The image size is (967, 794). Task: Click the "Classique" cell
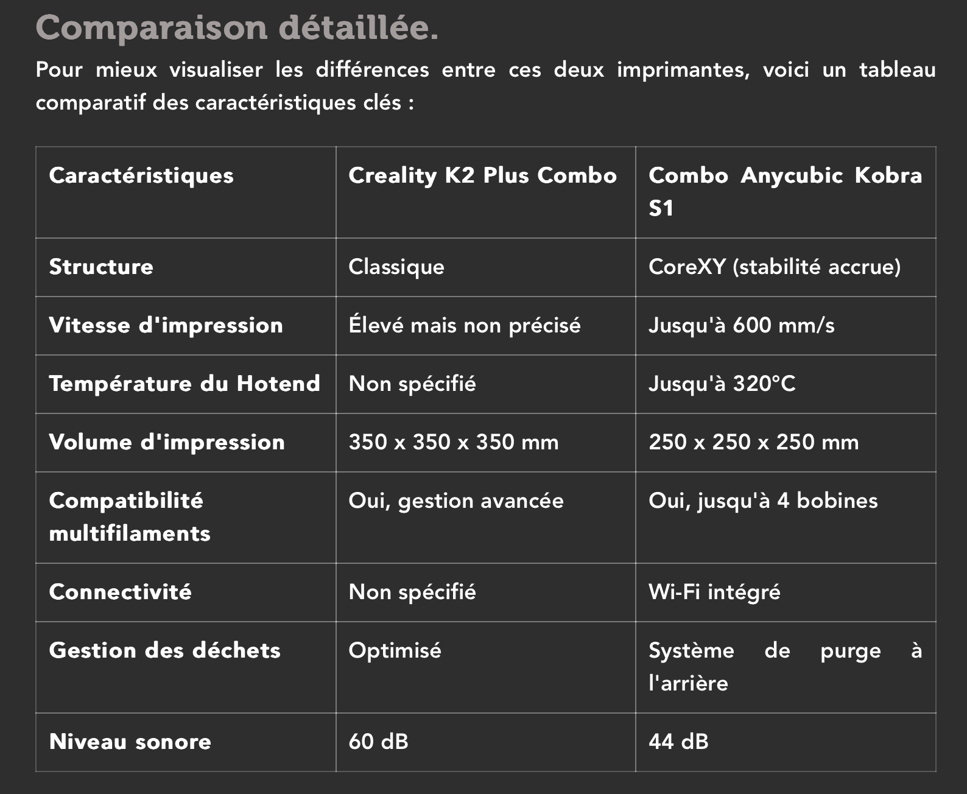(396, 267)
